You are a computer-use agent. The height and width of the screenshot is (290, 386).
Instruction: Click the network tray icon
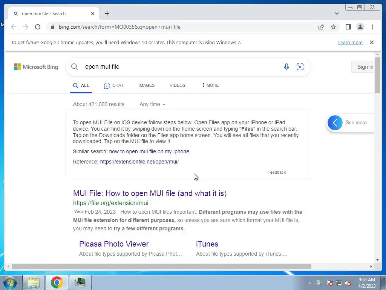click(x=339, y=283)
